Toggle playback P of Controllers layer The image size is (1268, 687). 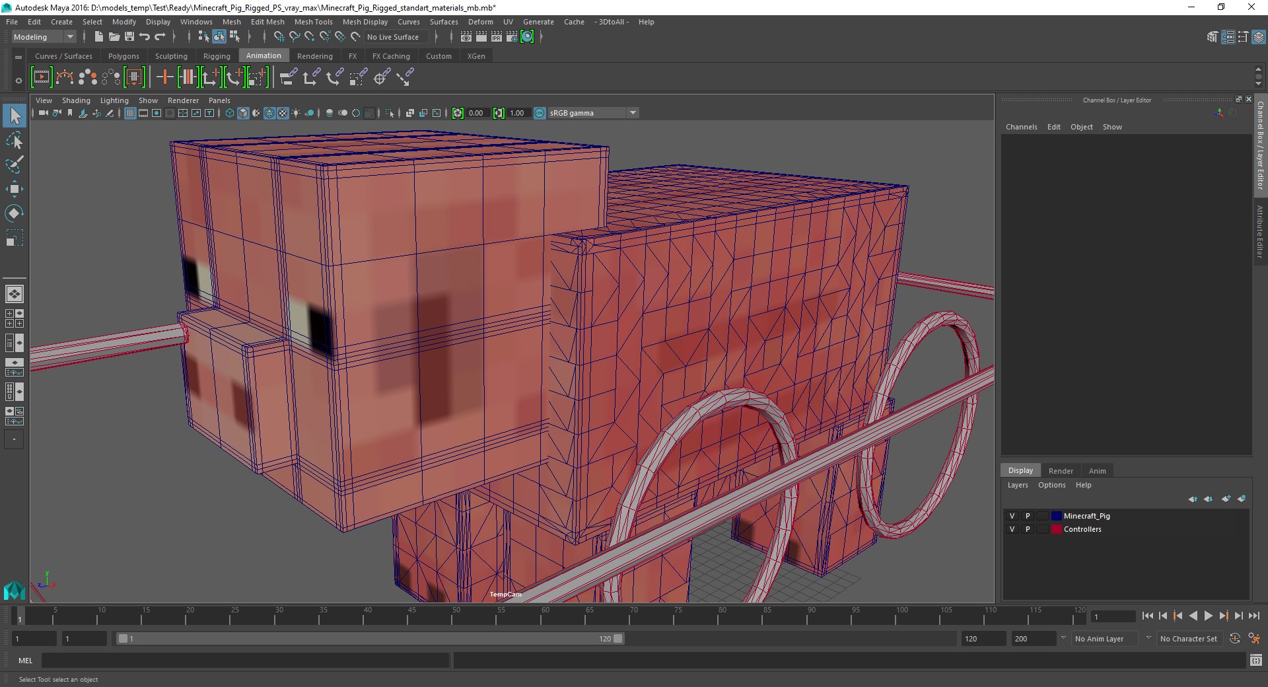point(1028,529)
